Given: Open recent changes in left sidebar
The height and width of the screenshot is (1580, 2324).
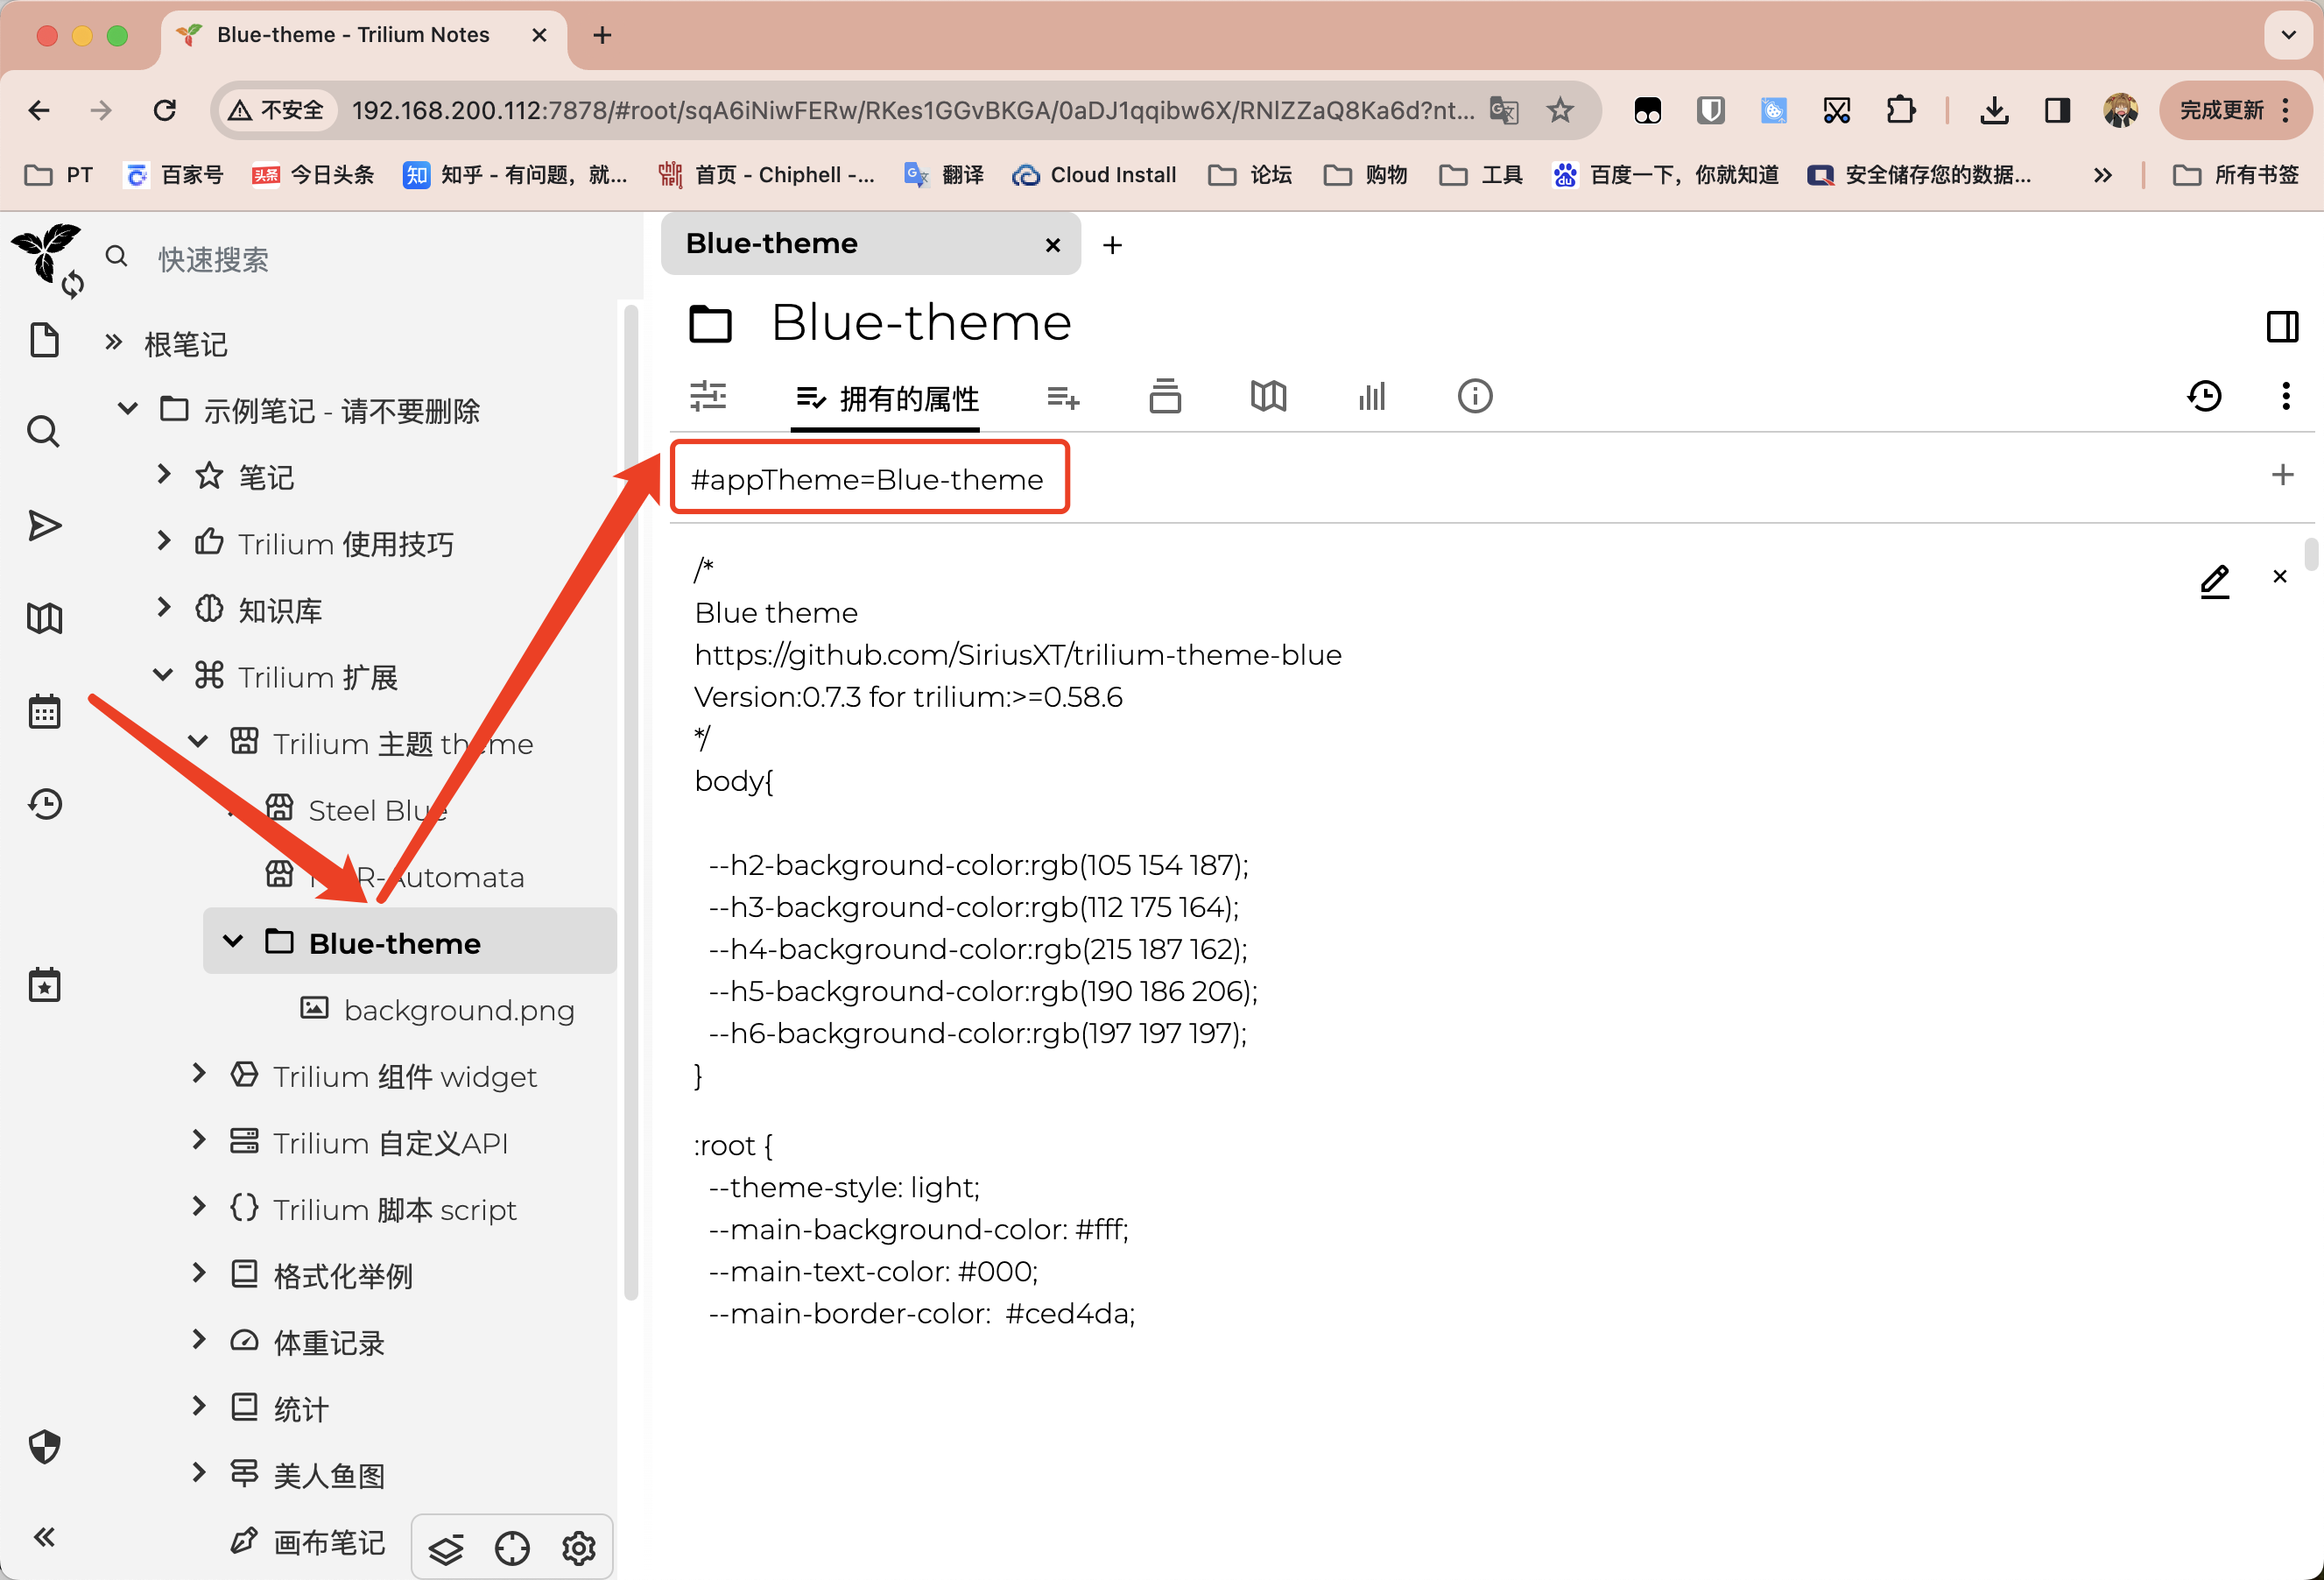Looking at the screenshot, I should click(44, 804).
